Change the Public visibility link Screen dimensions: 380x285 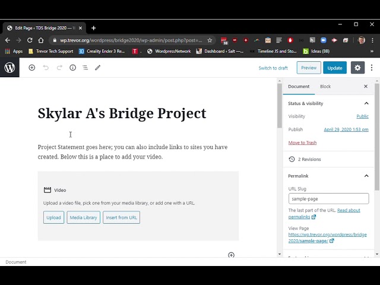362,116
